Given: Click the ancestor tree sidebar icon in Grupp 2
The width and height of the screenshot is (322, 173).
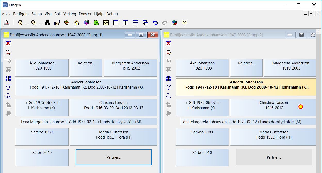Looking at the screenshot, I should [x=168, y=87].
